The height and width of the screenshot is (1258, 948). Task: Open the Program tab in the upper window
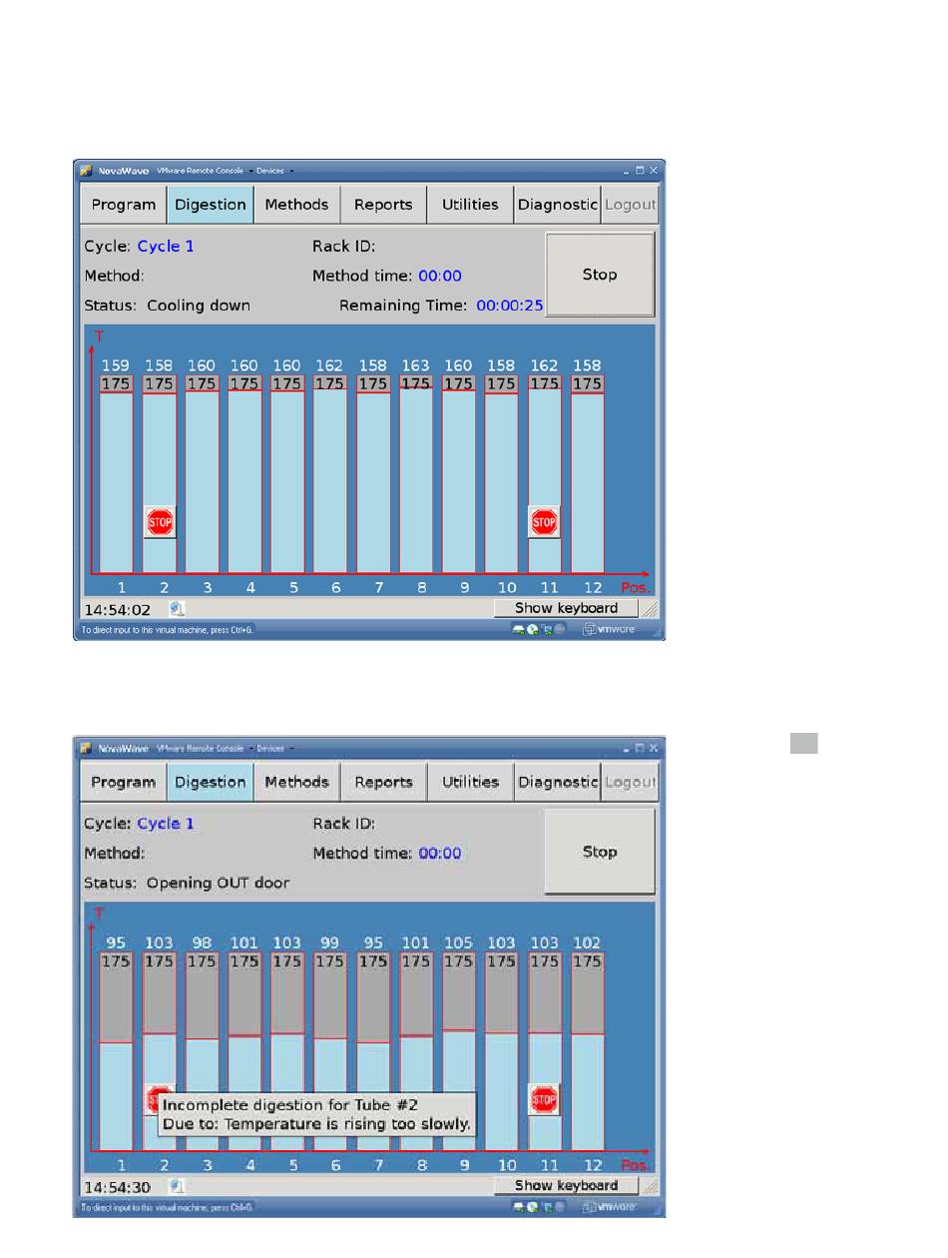(124, 205)
